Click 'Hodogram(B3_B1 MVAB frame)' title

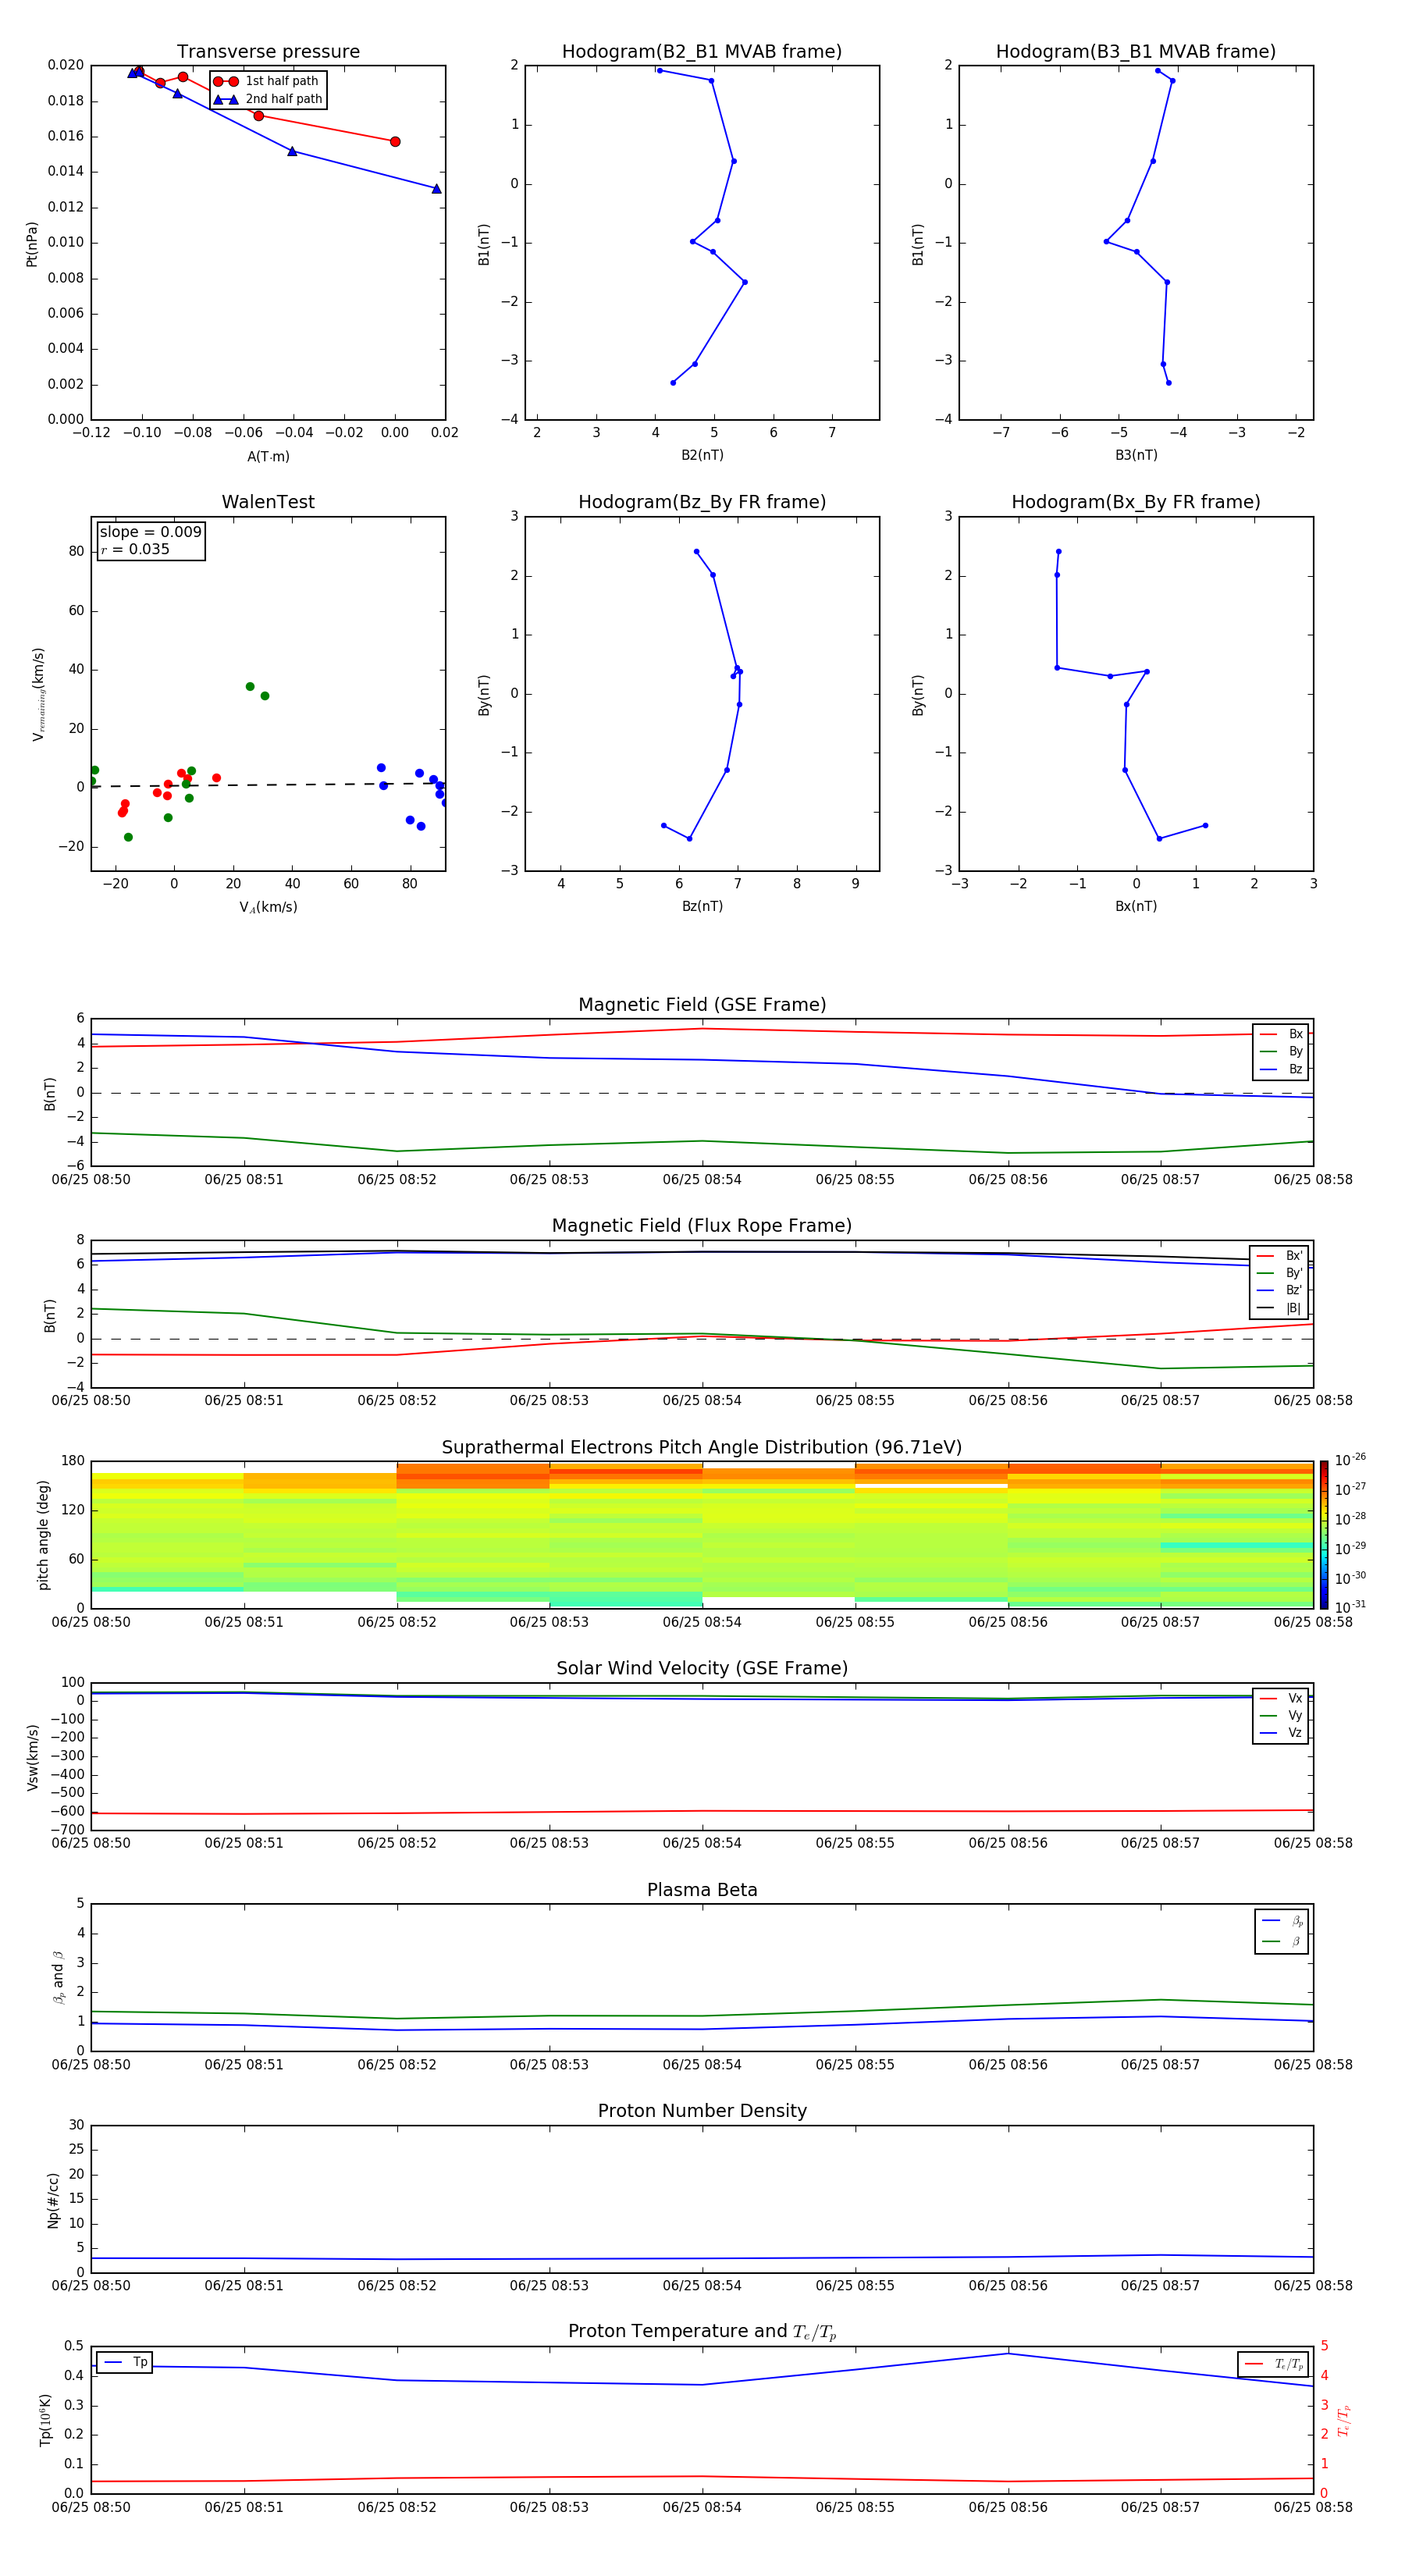pos(1136,52)
